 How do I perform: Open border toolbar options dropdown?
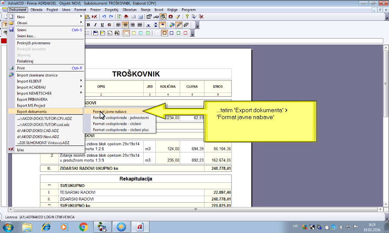coord(192,33)
